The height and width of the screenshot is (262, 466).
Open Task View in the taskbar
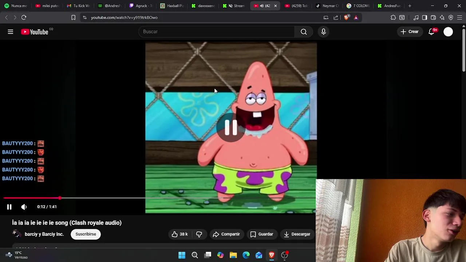pyautogui.click(x=208, y=255)
